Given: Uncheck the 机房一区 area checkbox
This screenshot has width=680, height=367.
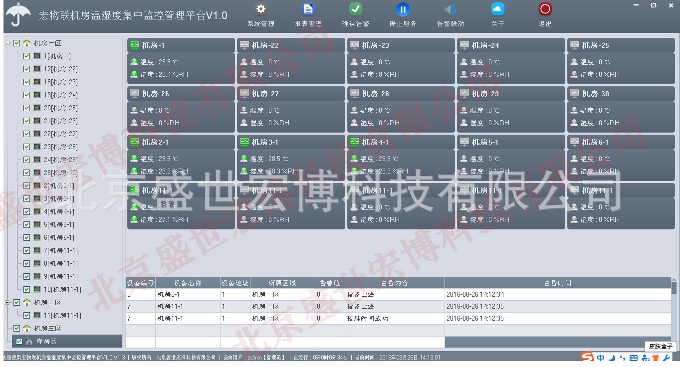Looking at the screenshot, I should (x=16, y=43).
